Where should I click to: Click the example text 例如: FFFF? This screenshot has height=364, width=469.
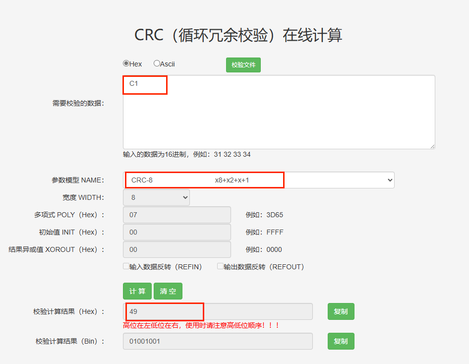point(264,232)
